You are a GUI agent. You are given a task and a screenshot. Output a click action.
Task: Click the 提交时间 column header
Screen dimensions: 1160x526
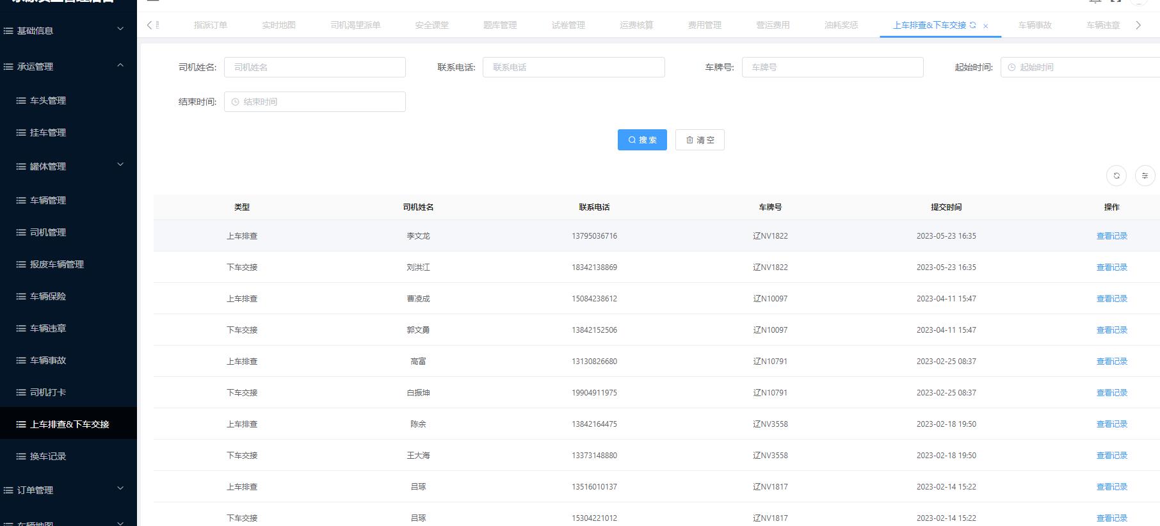pyautogui.click(x=946, y=207)
